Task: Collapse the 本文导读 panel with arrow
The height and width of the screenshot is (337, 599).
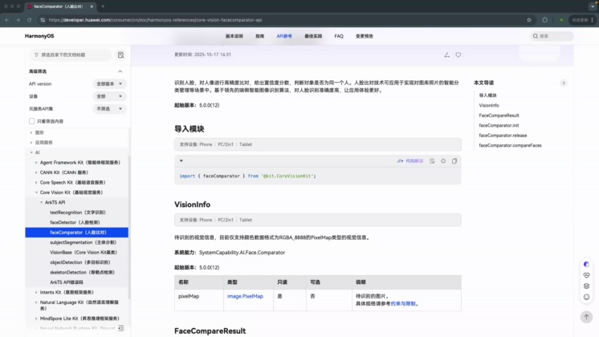Action: click(x=564, y=83)
